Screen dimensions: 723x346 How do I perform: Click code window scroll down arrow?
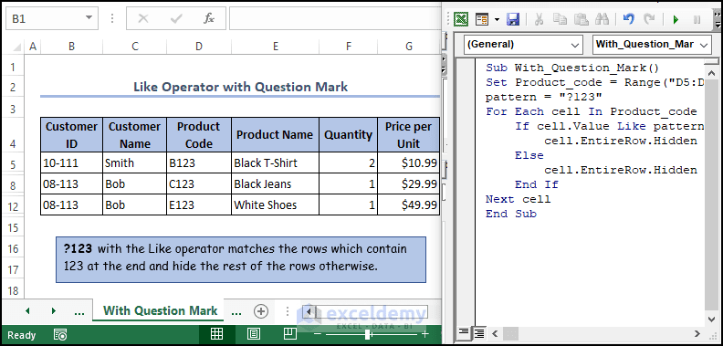tap(712, 320)
